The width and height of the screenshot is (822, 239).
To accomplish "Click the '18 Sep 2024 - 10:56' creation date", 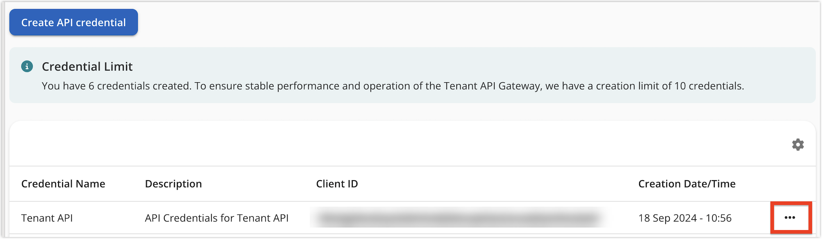I will (x=685, y=218).
